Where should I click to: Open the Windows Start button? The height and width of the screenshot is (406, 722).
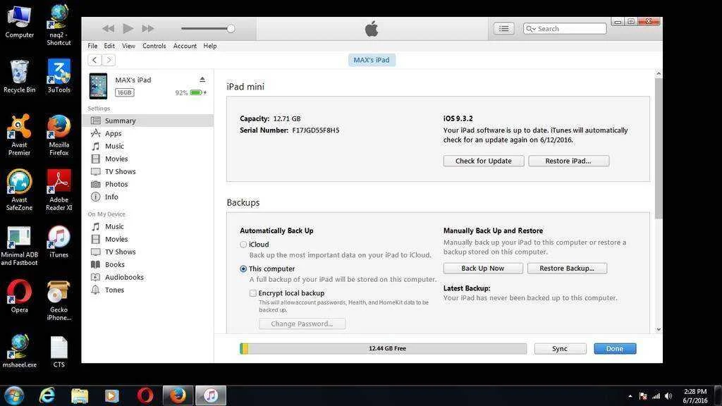click(x=13, y=396)
